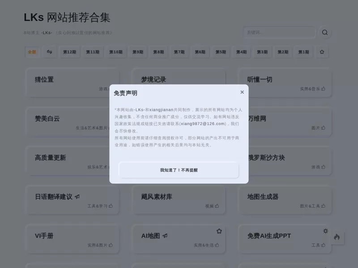
Task: Click the 实用&生活 tag on AI地图
Action: 204,245
